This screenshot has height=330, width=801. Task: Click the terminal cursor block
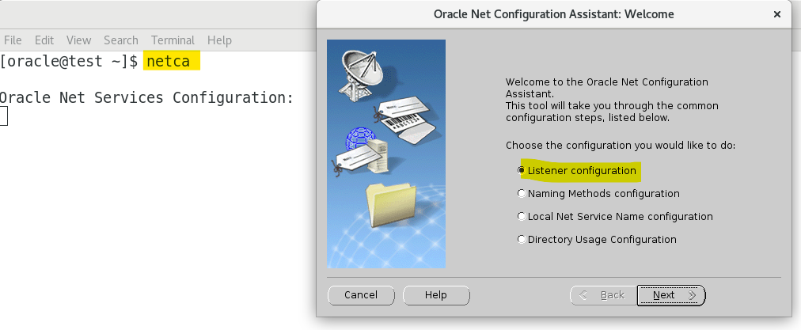(4, 116)
